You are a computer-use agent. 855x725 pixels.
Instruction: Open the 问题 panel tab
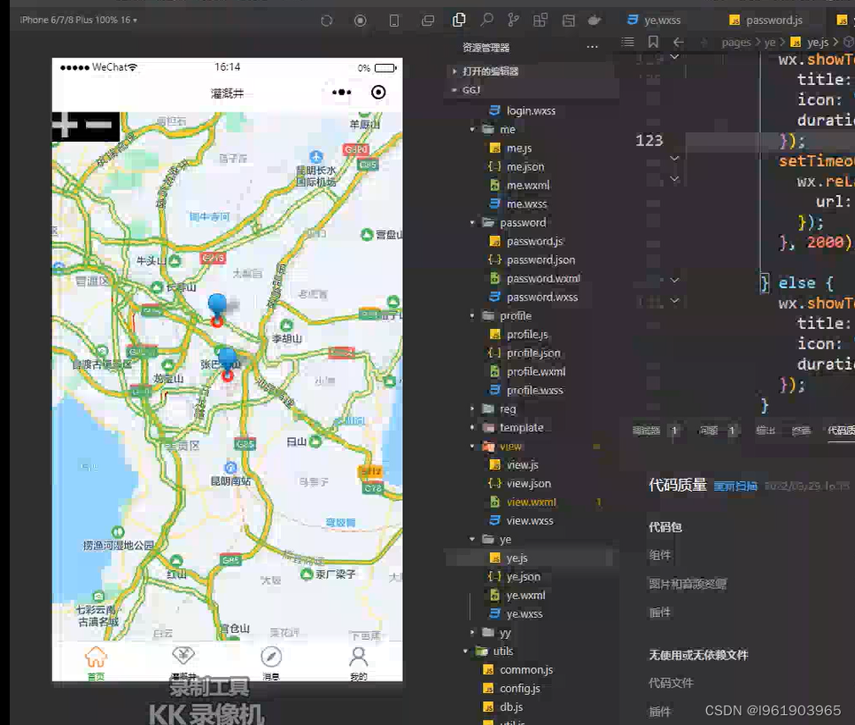click(x=708, y=431)
